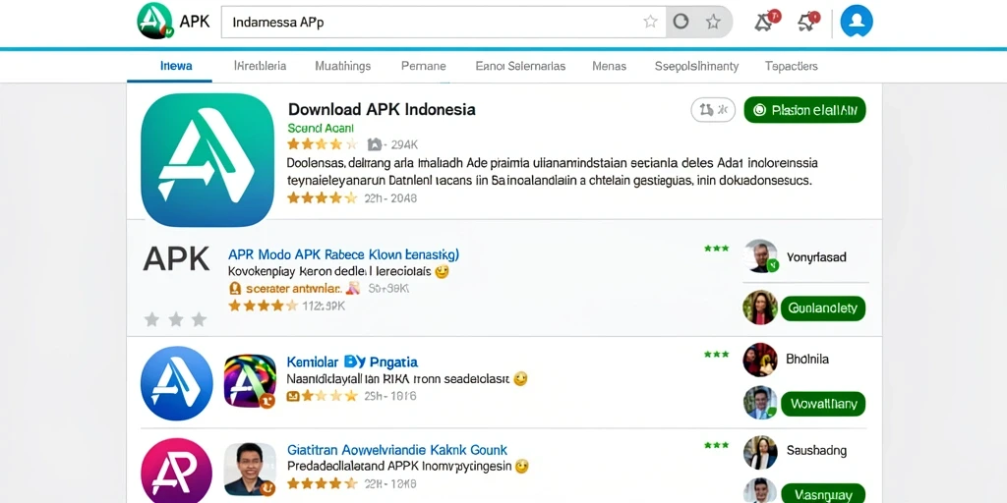1007x503 pixels.
Task: Go to the 'Pernane' tab
Action: [423, 66]
